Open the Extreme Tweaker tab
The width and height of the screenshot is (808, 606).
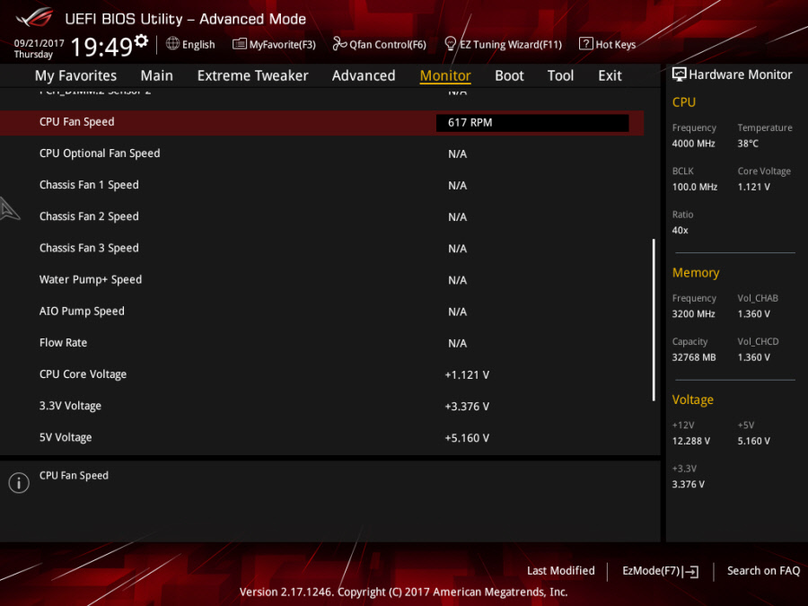point(252,75)
